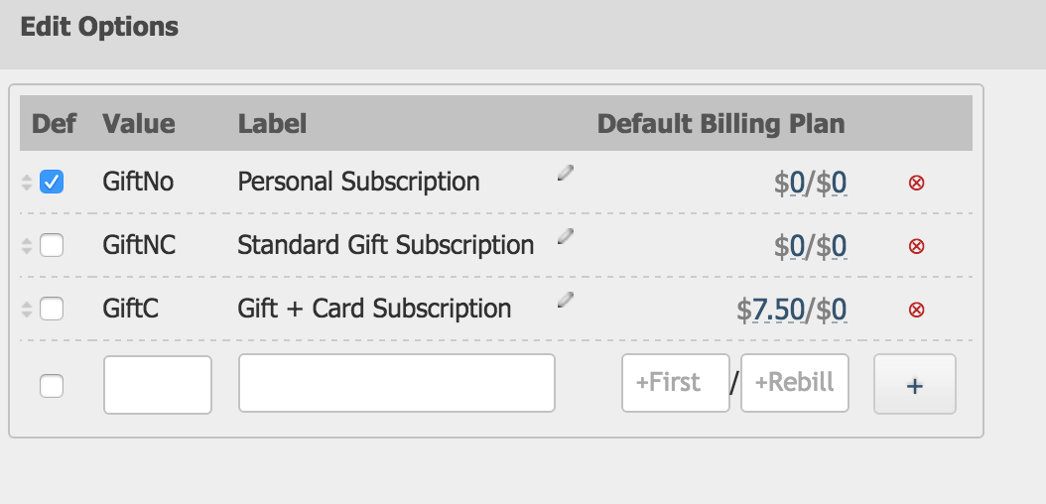Focus the new option Value field
This screenshot has width=1046, height=504.
(158, 384)
